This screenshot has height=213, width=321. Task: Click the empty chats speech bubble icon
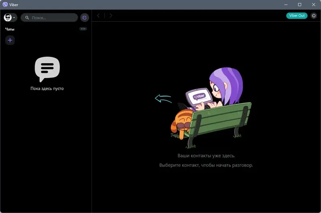[47, 69]
